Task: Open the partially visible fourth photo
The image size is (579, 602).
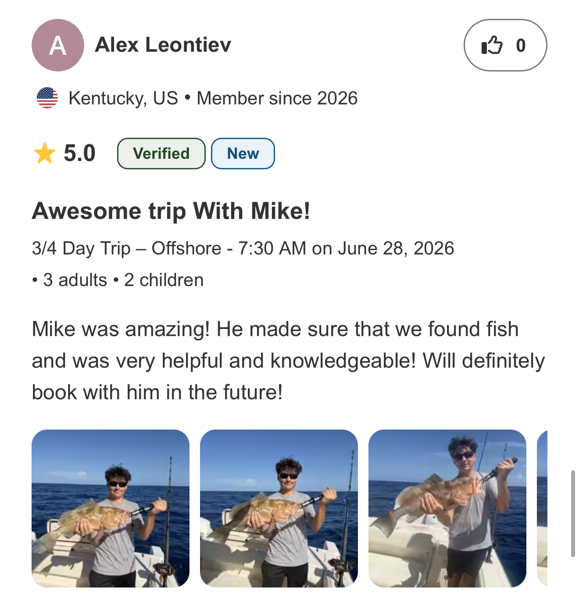Action: (542, 508)
